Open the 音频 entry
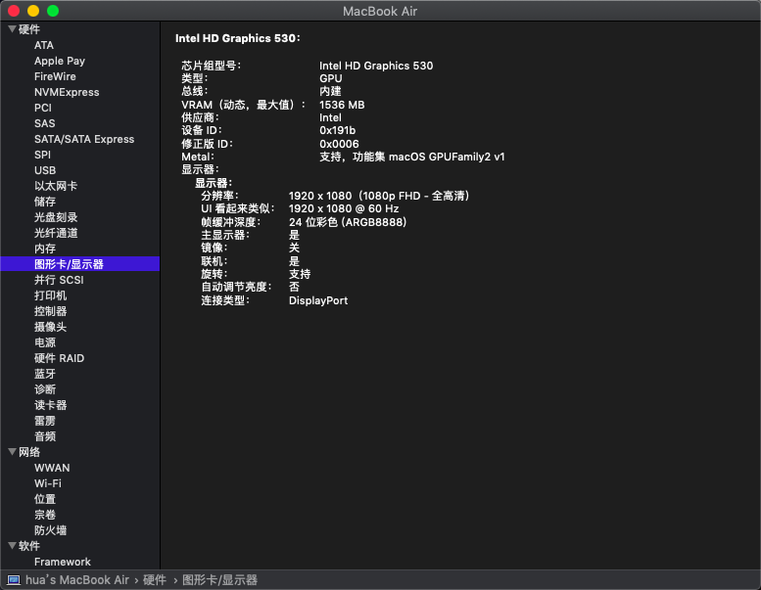Screen dimensions: 761x590 click(x=45, y=436)
